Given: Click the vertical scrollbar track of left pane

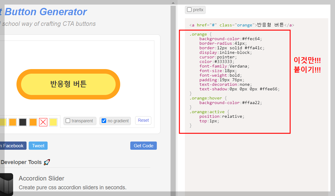Looking at the screenshot, I should (x=173, y=100).
